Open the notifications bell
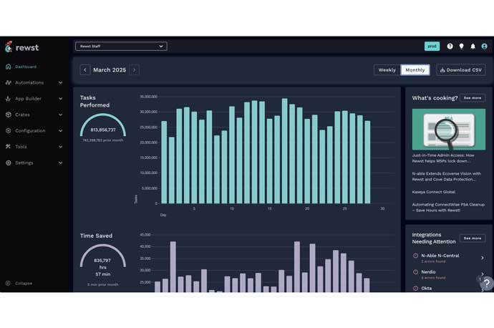 (473, 47)
